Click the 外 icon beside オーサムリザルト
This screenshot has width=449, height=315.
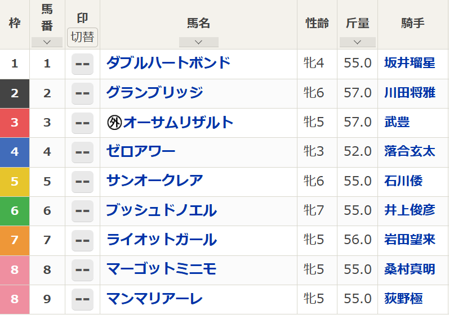[x=114, y=123]
